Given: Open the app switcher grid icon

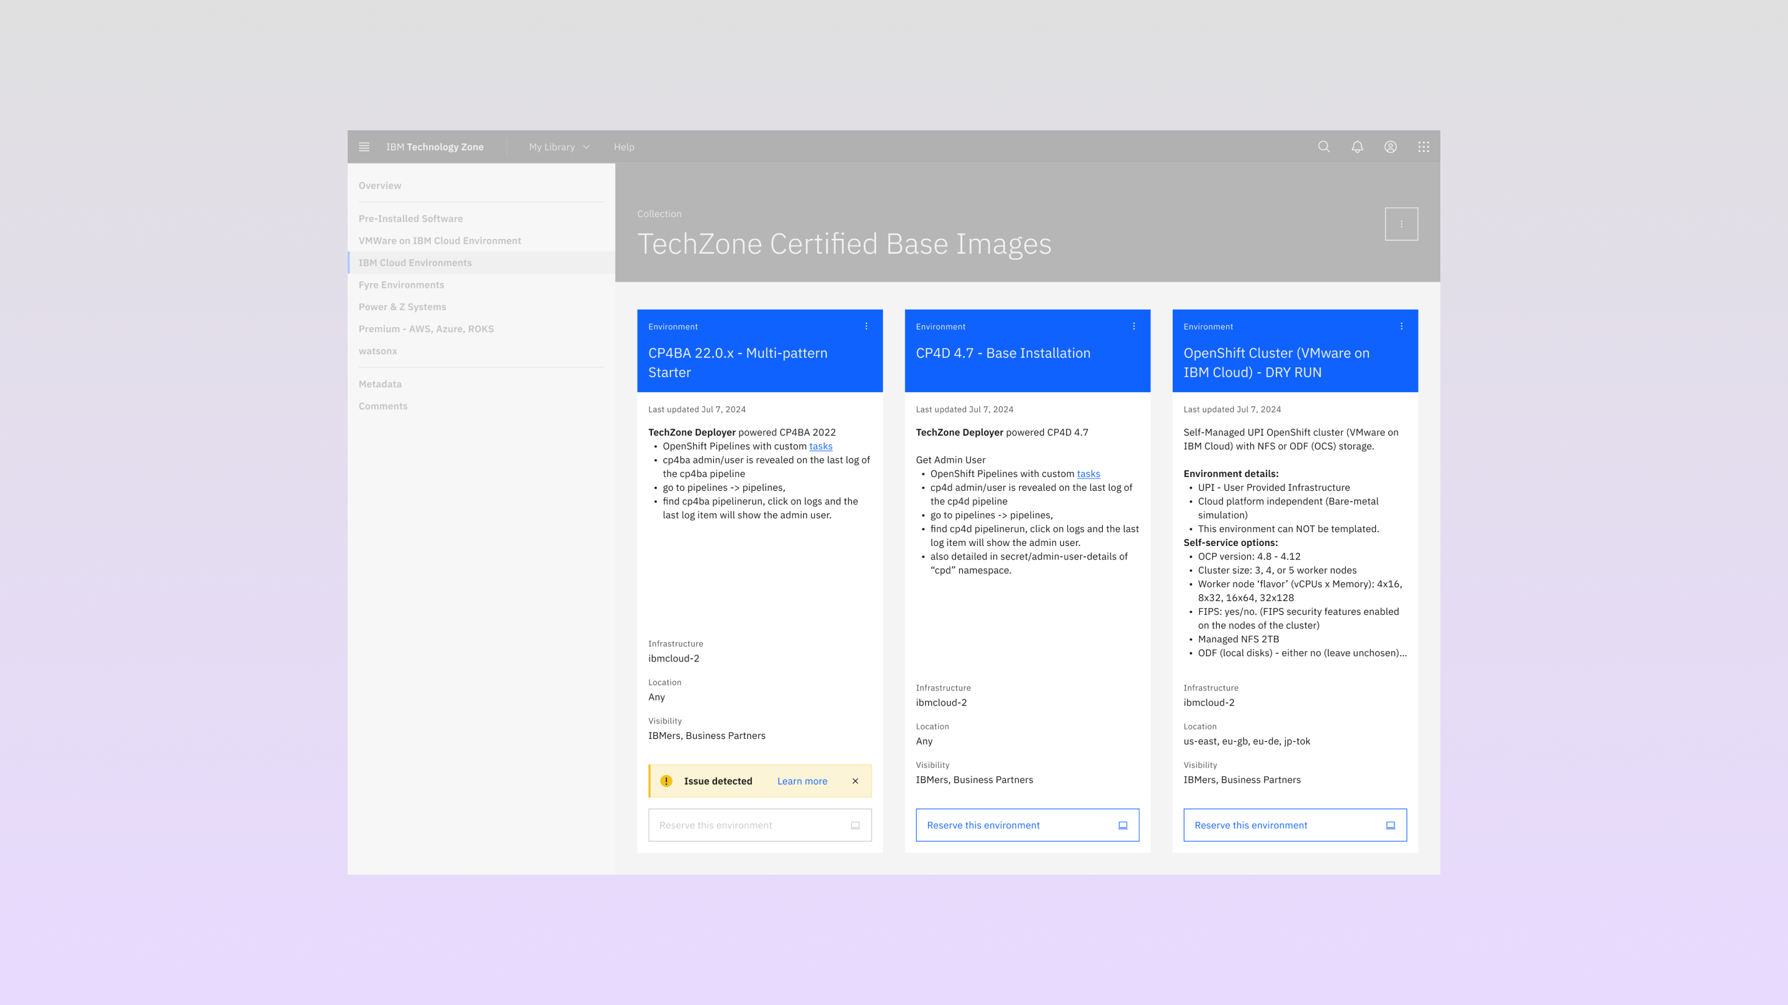Looking at the screenshot, I should [1424, 147].
